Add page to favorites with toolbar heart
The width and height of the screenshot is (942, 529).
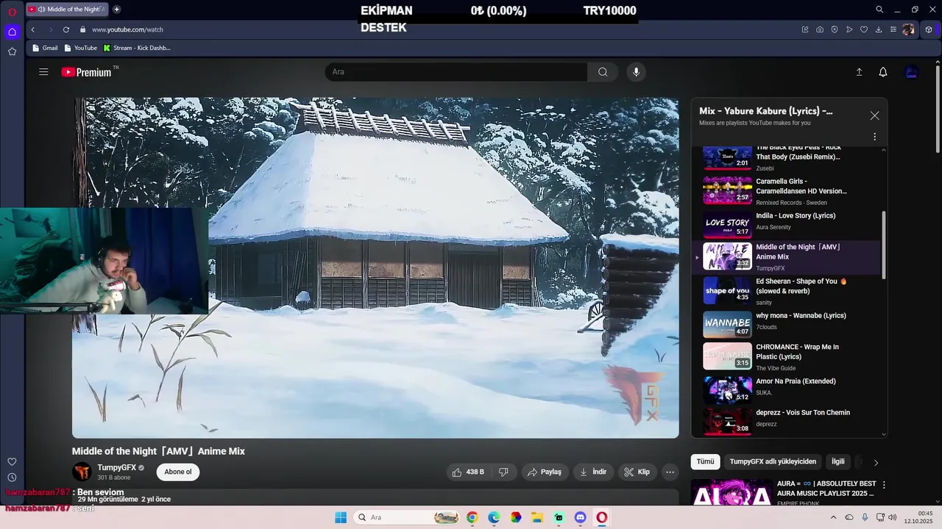pyautogui.click(x=864, y=29)
